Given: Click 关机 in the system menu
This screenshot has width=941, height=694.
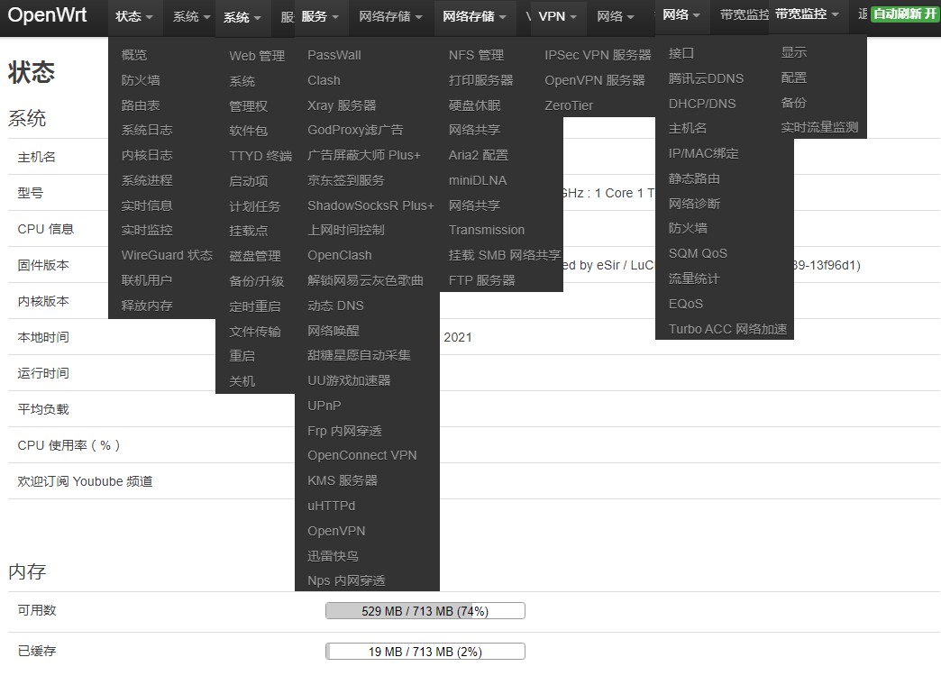Looking at the screenshot, I should click(242, 381).
